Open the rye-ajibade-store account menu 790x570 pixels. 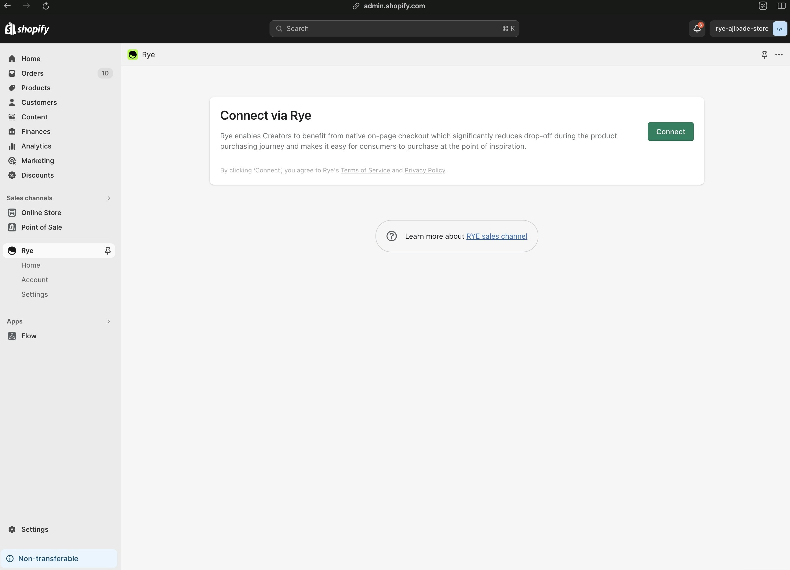(748, 29)
